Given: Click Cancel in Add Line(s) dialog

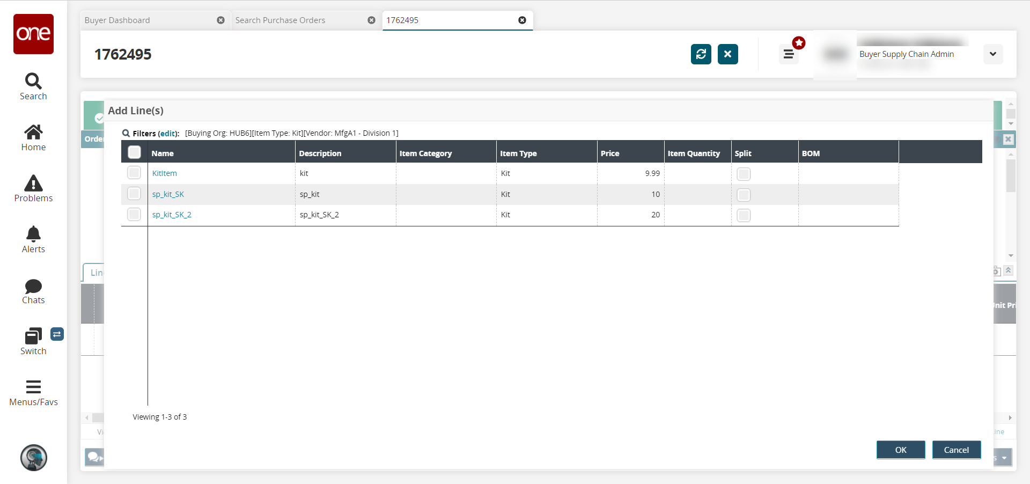Looking at the screenshot, I should click(956, 450).
